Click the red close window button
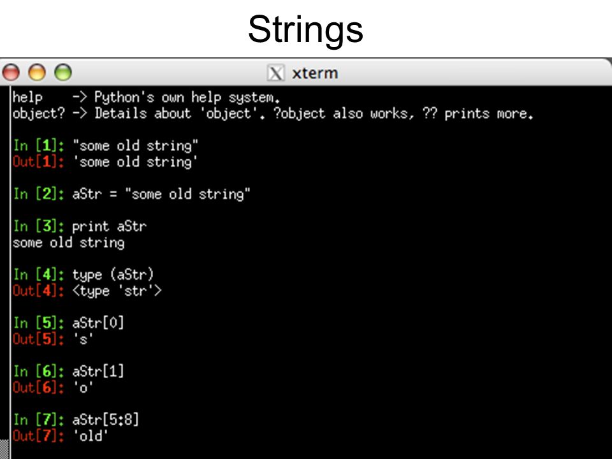Image resolution: width=612 pixels, height=459 pixels. (x=11, y=73)
